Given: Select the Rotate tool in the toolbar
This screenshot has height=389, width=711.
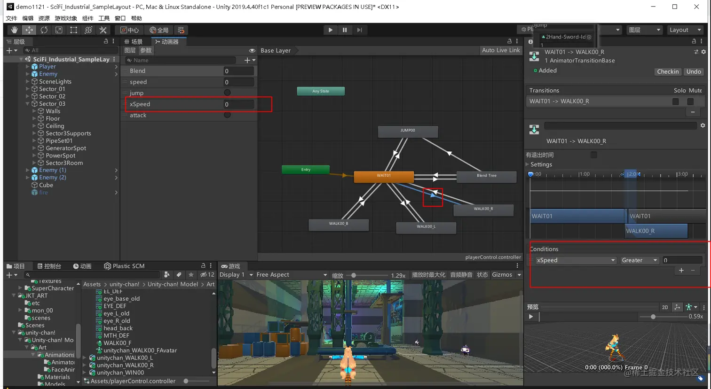Looking at the screenshot, I should (x=44, y=30).
